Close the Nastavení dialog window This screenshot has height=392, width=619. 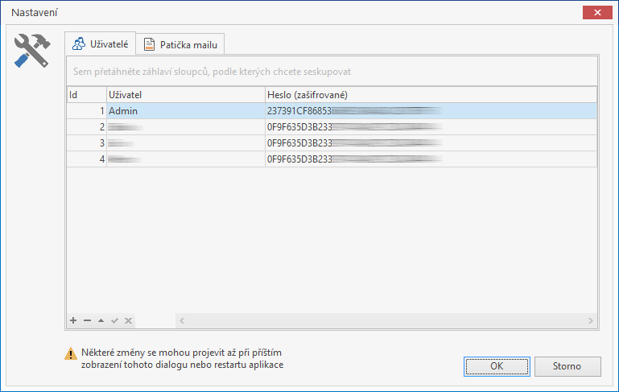tap(596, 13)
